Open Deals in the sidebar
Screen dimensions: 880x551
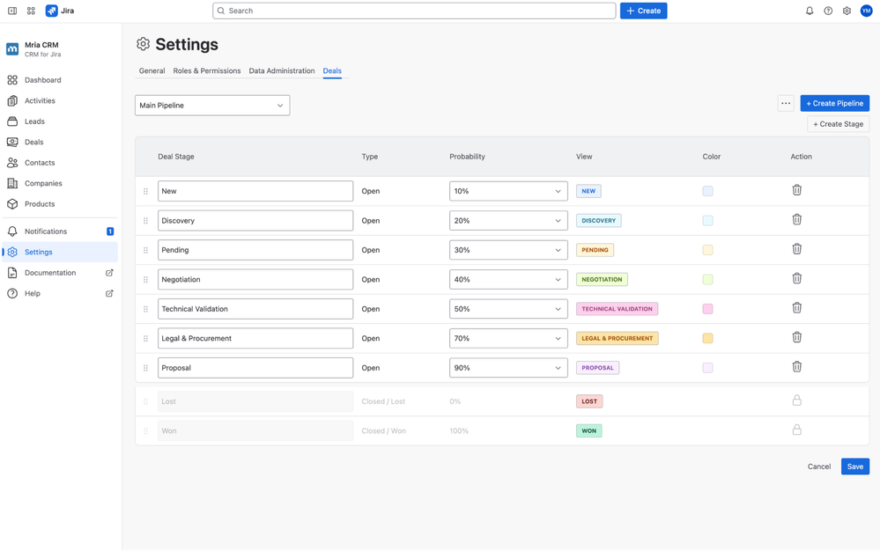[60, 143]
